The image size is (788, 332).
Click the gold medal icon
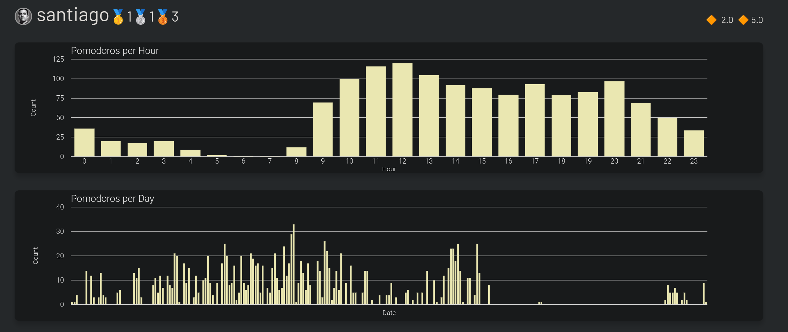pos(118,18)
